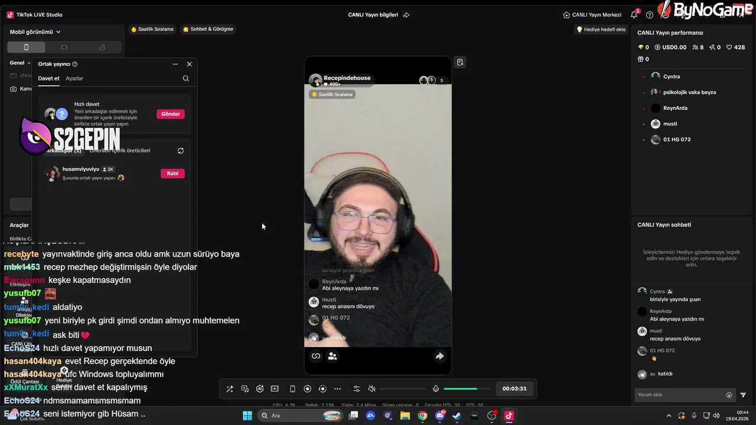The width and height of the screenshot is (756, 425).
Task: Click husamviyuviyu's avatar
Action: click(x=53, y=173)
